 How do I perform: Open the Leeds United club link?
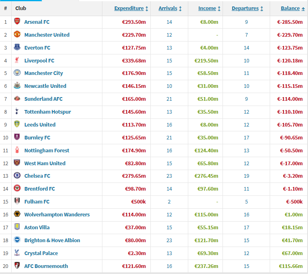[40, 125]
